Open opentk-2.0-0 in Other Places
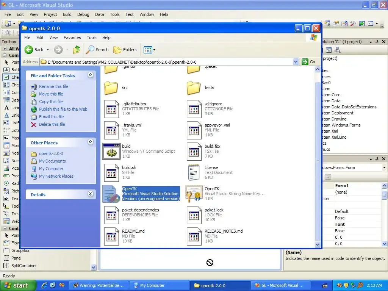Viewport: 388px width, 291px height. click(51, 154)
